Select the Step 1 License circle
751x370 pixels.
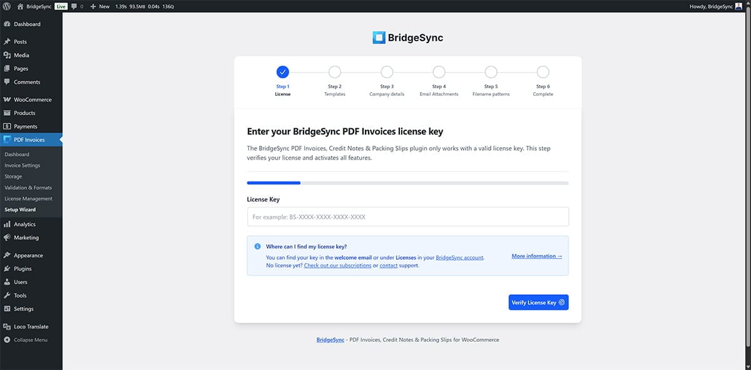283,72
